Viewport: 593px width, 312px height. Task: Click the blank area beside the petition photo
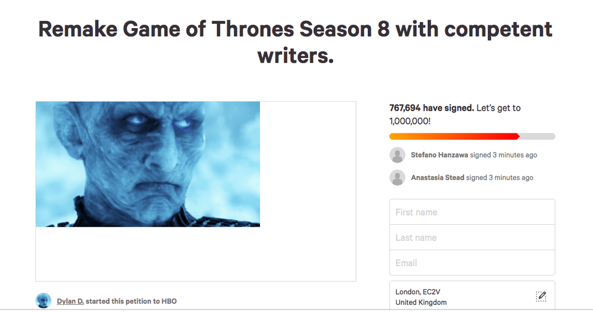tap(307, 179)
